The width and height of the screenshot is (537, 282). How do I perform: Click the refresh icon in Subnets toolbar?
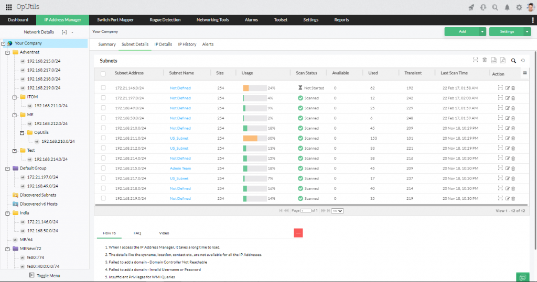[523, 61]
